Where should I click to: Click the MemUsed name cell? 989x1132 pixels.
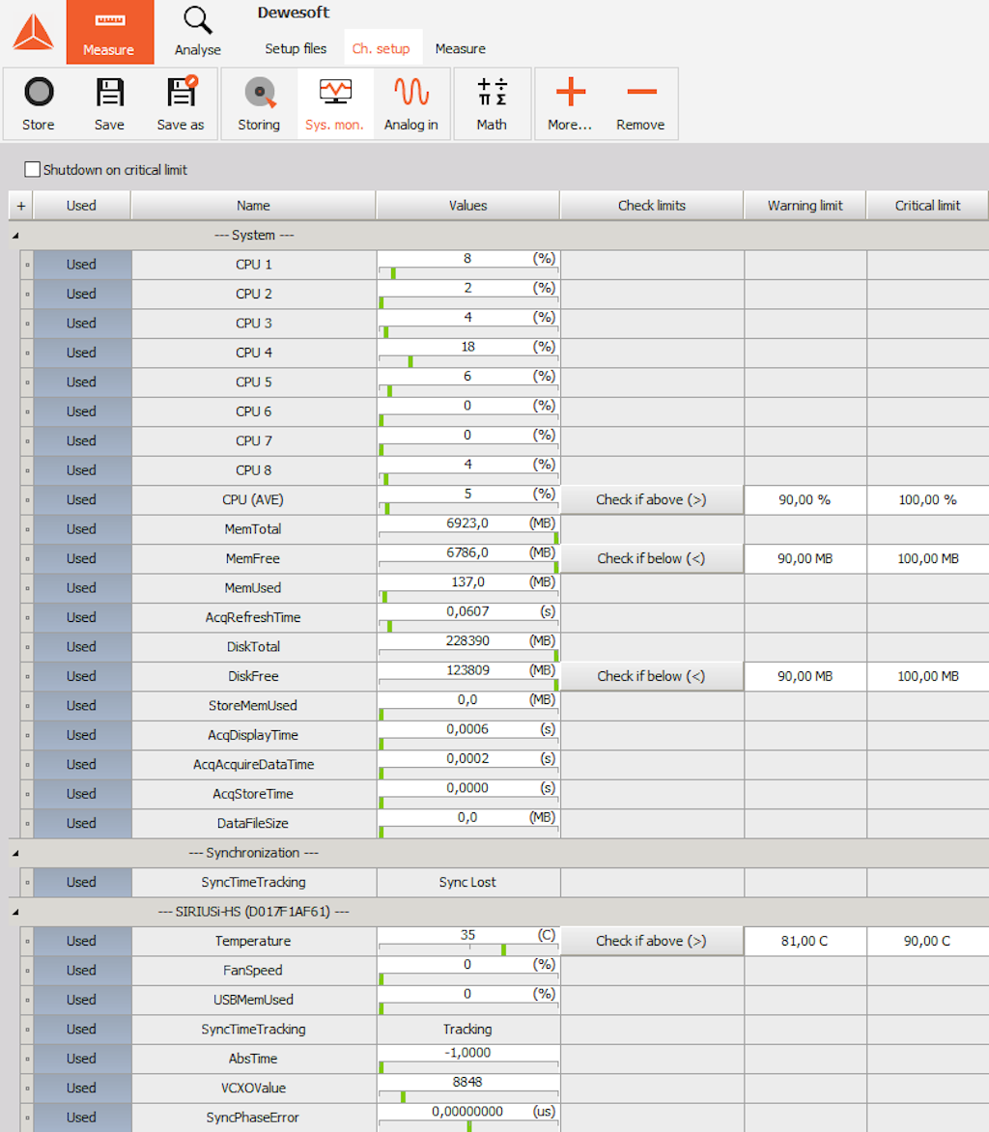(x=253, y=587)
